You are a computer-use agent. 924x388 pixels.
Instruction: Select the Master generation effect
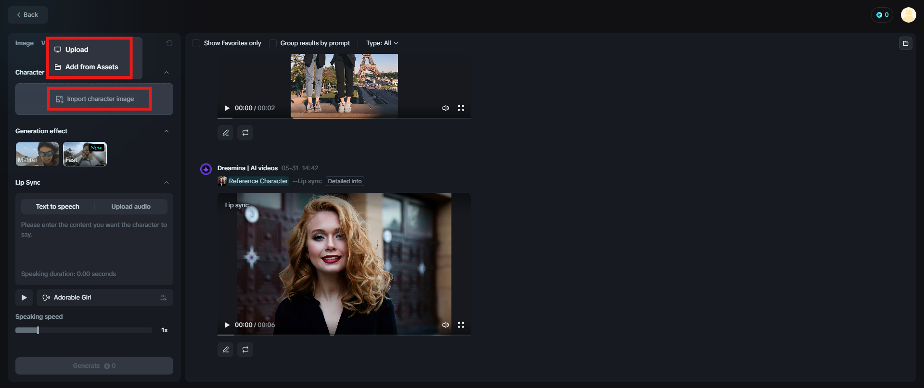[x=37, y=154]
